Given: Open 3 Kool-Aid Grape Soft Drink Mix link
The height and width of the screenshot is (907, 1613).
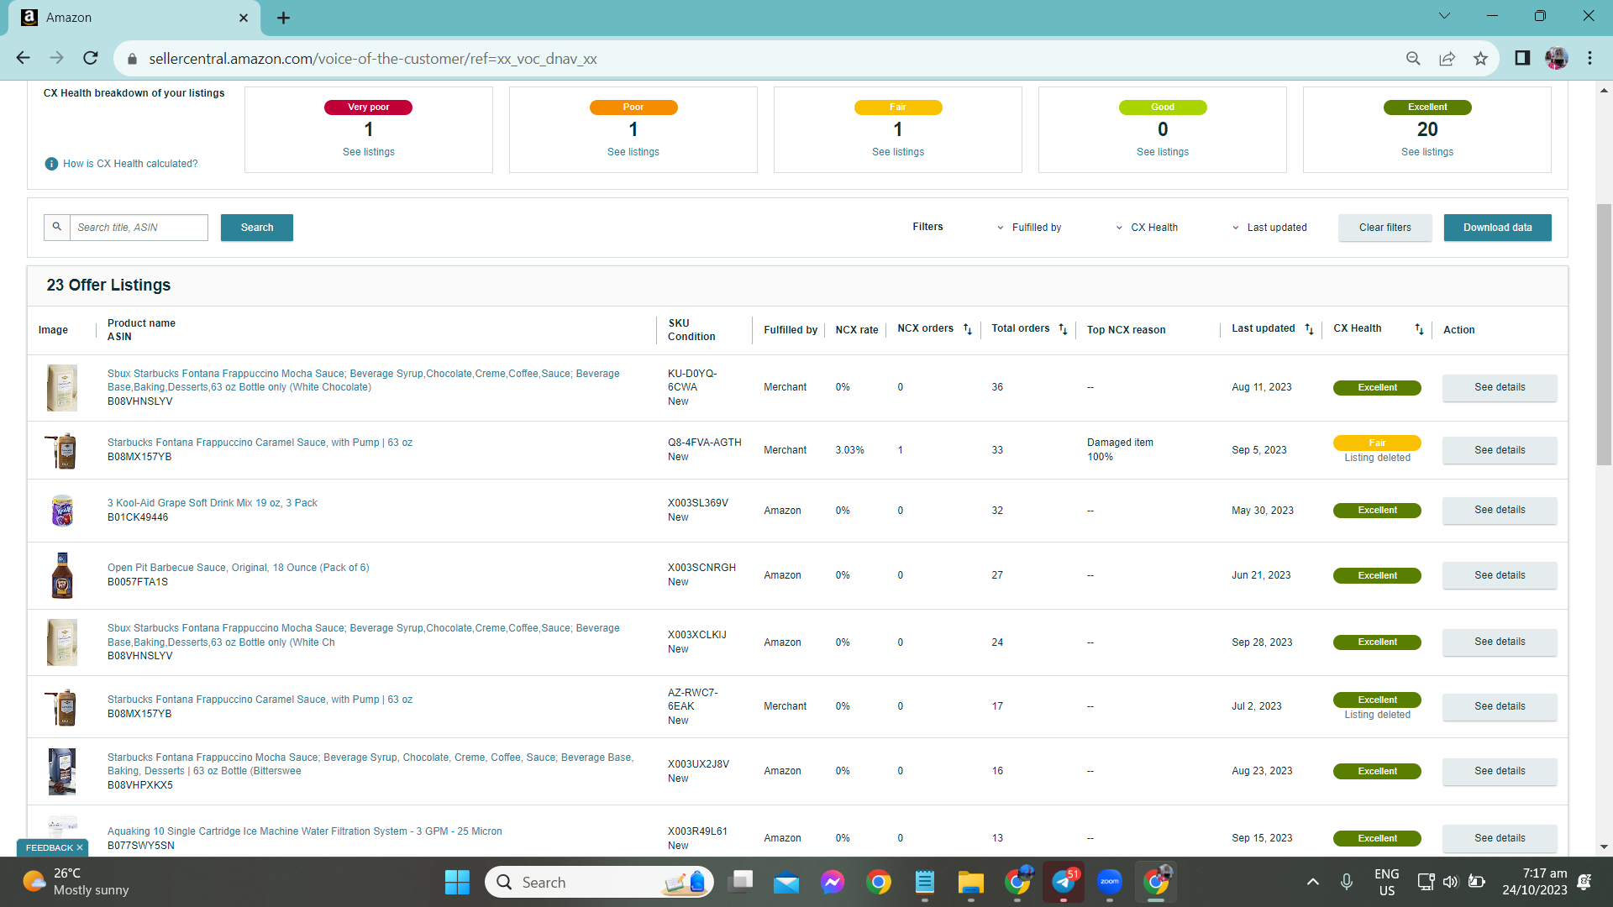Looking at the screenshot, I should pos(212,503).
